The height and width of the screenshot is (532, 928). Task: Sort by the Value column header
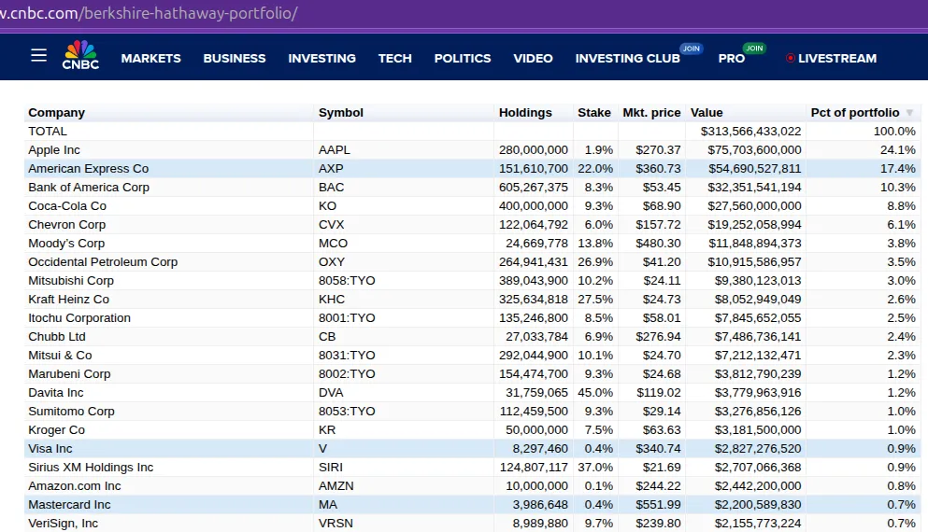tap(707, 112)
